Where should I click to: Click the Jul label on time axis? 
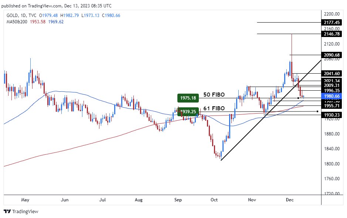102,200
